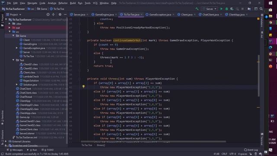Open the Server run configuration dropdown

pos(209,9)
